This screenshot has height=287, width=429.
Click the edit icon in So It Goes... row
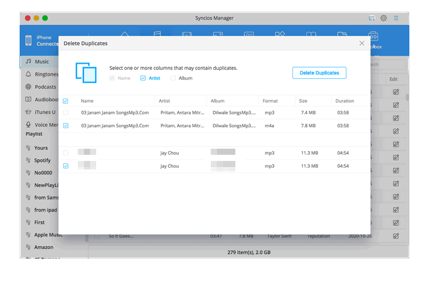pyautogui.click(x=396, y=236)
